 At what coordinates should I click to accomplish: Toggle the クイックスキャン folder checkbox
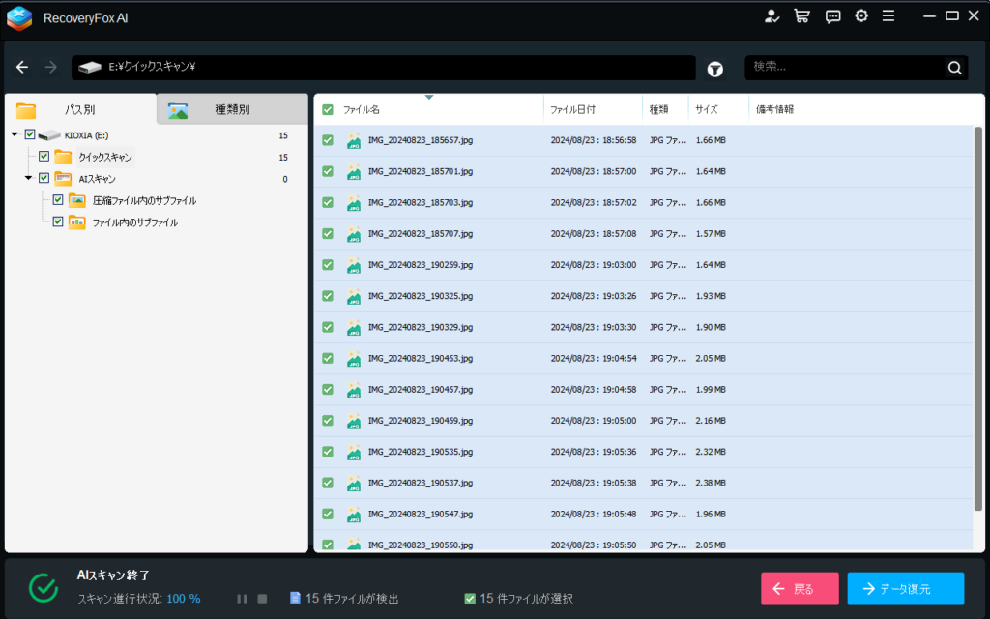[44, 157]
